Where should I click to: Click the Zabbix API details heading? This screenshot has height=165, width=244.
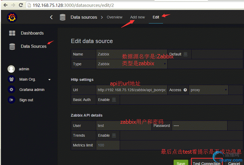pos(87,115)
